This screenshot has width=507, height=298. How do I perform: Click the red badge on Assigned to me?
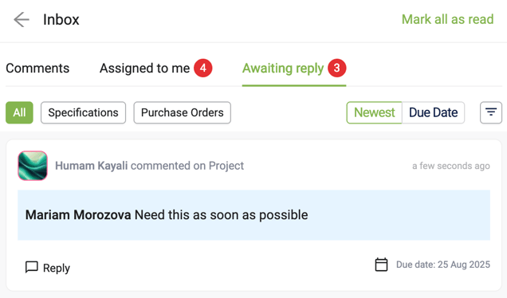click(x=203, y=68)
